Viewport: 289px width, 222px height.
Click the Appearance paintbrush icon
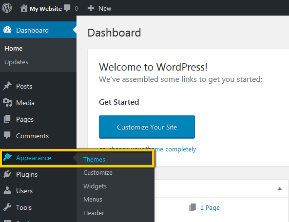pos(7,157)
